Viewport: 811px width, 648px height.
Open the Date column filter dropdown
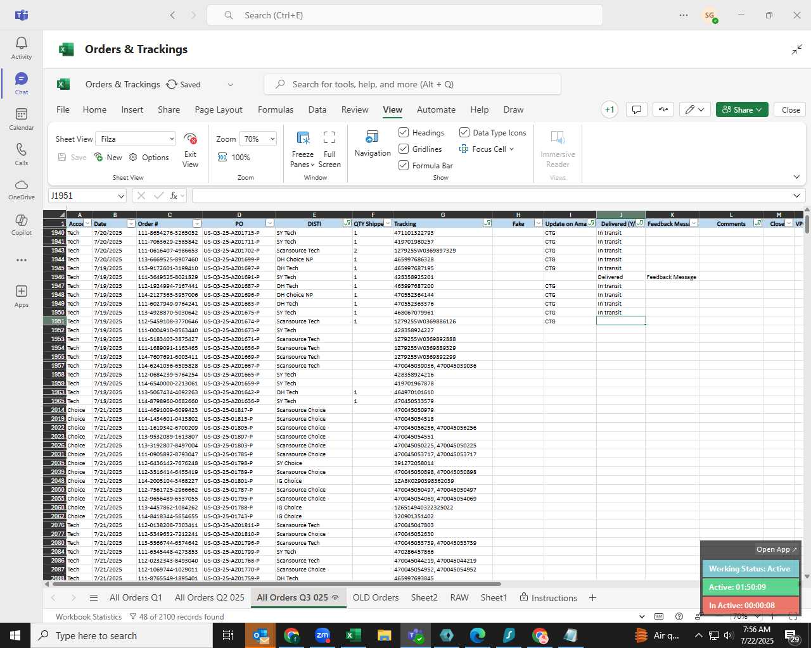(131, 223)
